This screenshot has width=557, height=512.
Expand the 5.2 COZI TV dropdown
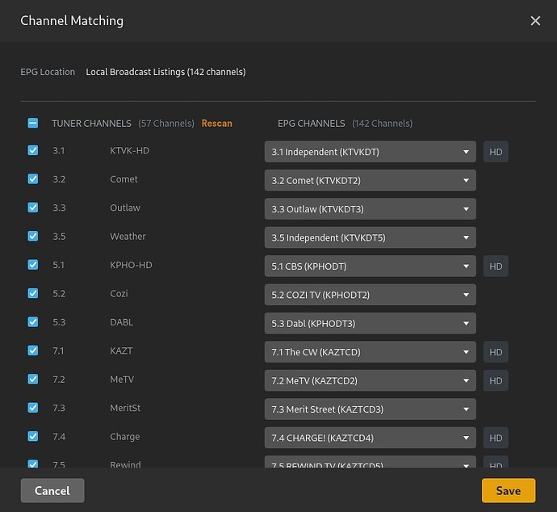[370, 295]
